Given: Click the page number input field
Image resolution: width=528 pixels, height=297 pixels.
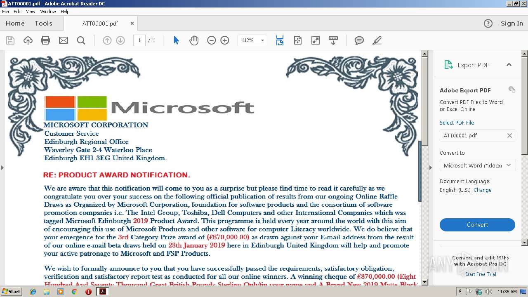Looking at the screenshot, I should point(139,40).
